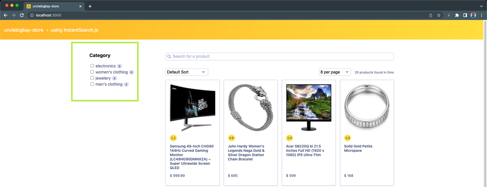Open the Extensions puzzle icon
This screenshot has height=187, width=487.
pyautogui.click(x=457, y=15)
